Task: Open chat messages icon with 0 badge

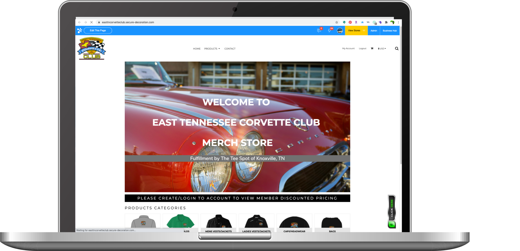Action: point(319,30)
